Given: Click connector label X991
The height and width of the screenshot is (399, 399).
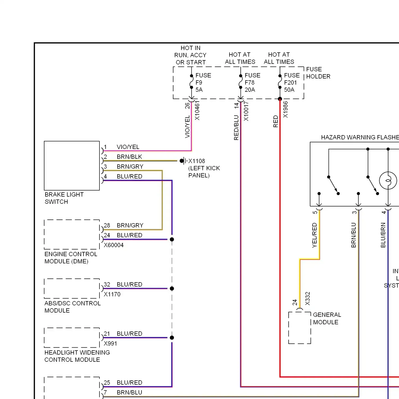Looking at the screenshot, I should [110, 343].
